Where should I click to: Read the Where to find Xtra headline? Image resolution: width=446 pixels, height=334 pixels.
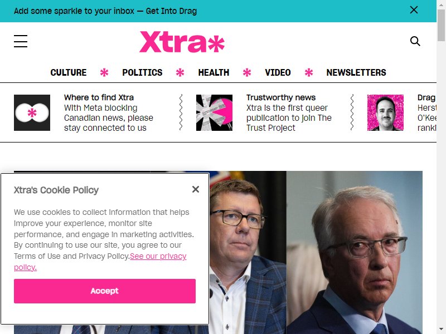pyautogui.click(x=99, y=97)
